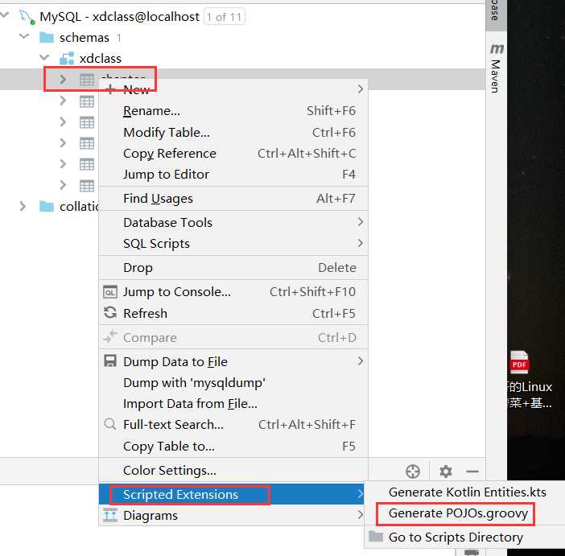
Task: Click the Jump to Console QL icon
Action: click(x=110, y=292)
